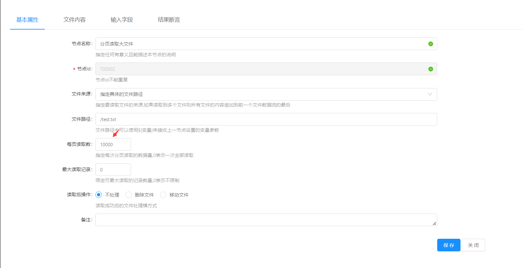Screen dimensions: 532x268
Task: Switch to the 基本属性 tab
Action: 27,20
